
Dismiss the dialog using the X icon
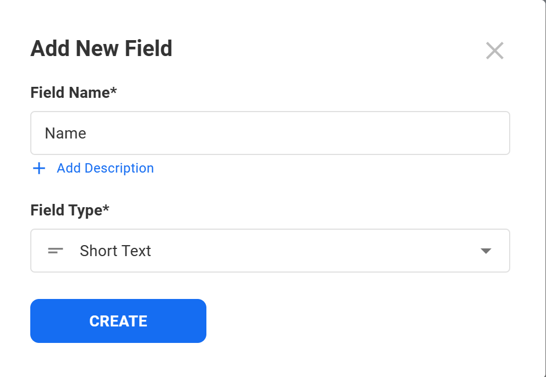(x=494, y=51)
